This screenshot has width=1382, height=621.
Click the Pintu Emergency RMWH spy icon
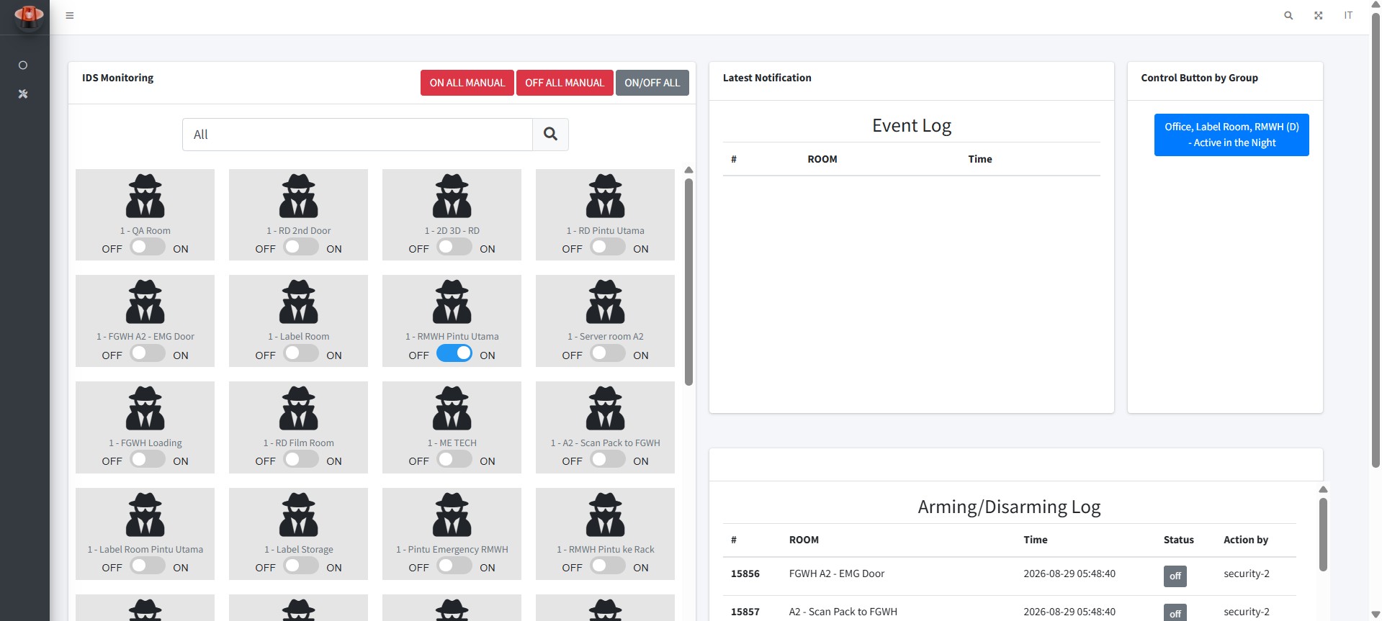452,515
